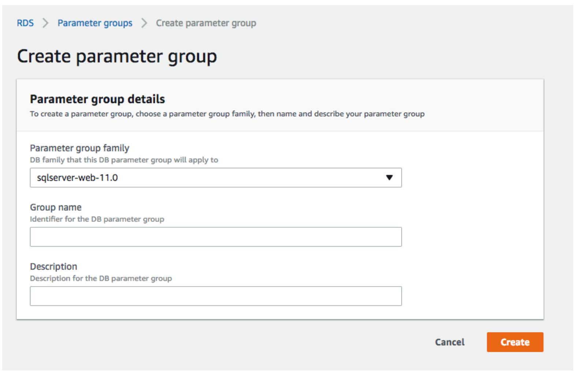Click the 'To create a parameter group' instructions text

[x=227, y=114]
